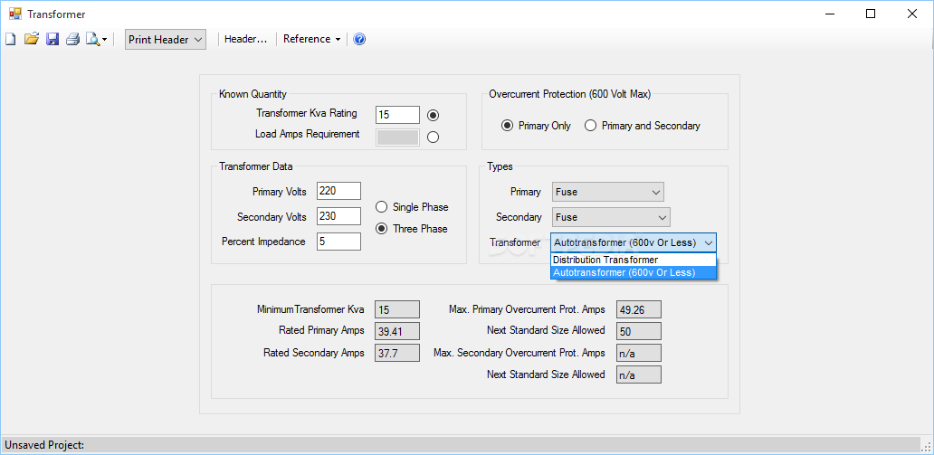
Task: Click the Header... toolbar button
Action: click(245, 39)
